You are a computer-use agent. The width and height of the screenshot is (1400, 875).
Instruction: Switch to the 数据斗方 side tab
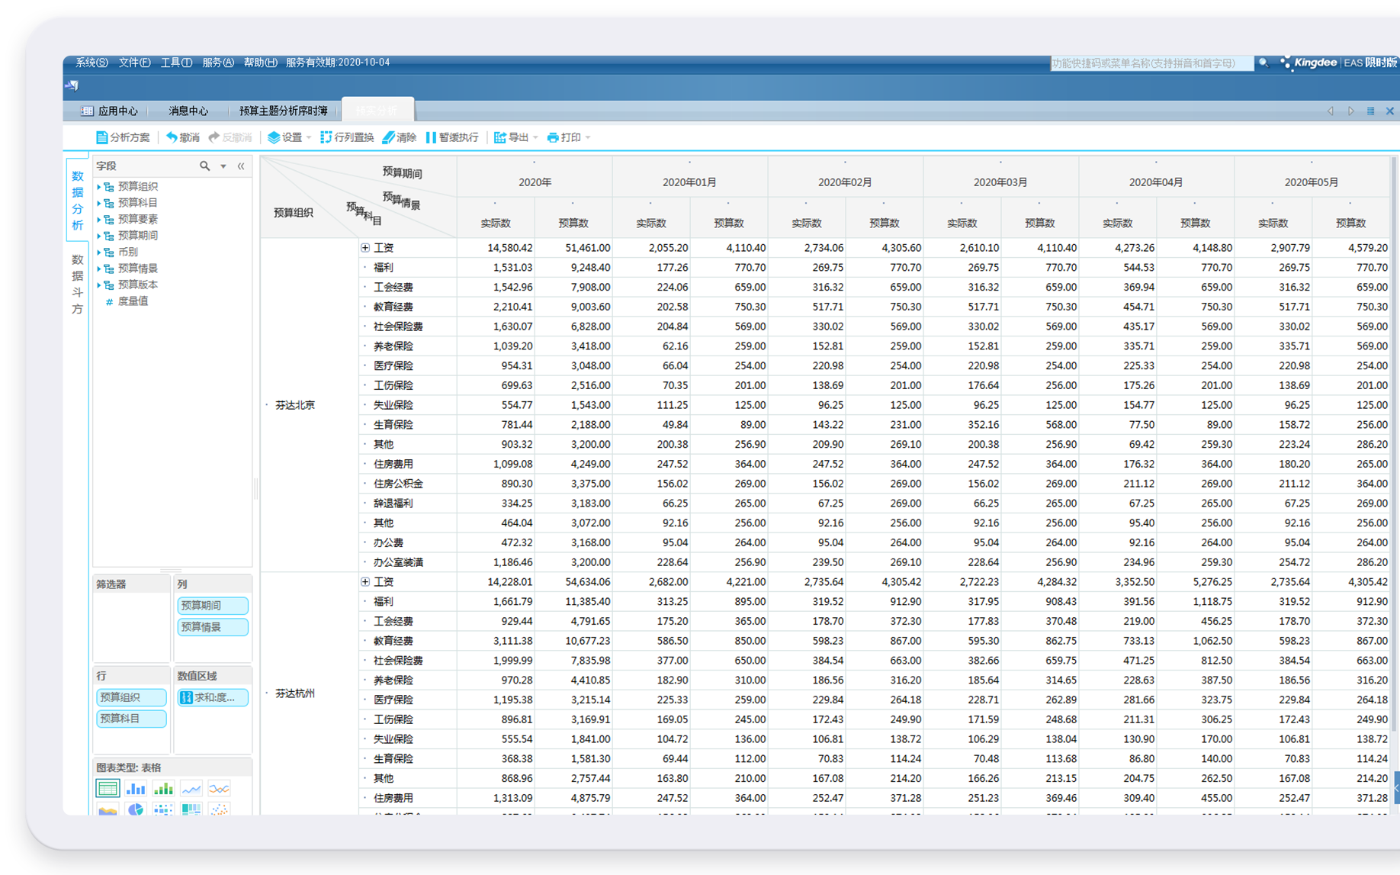(77, 284)
